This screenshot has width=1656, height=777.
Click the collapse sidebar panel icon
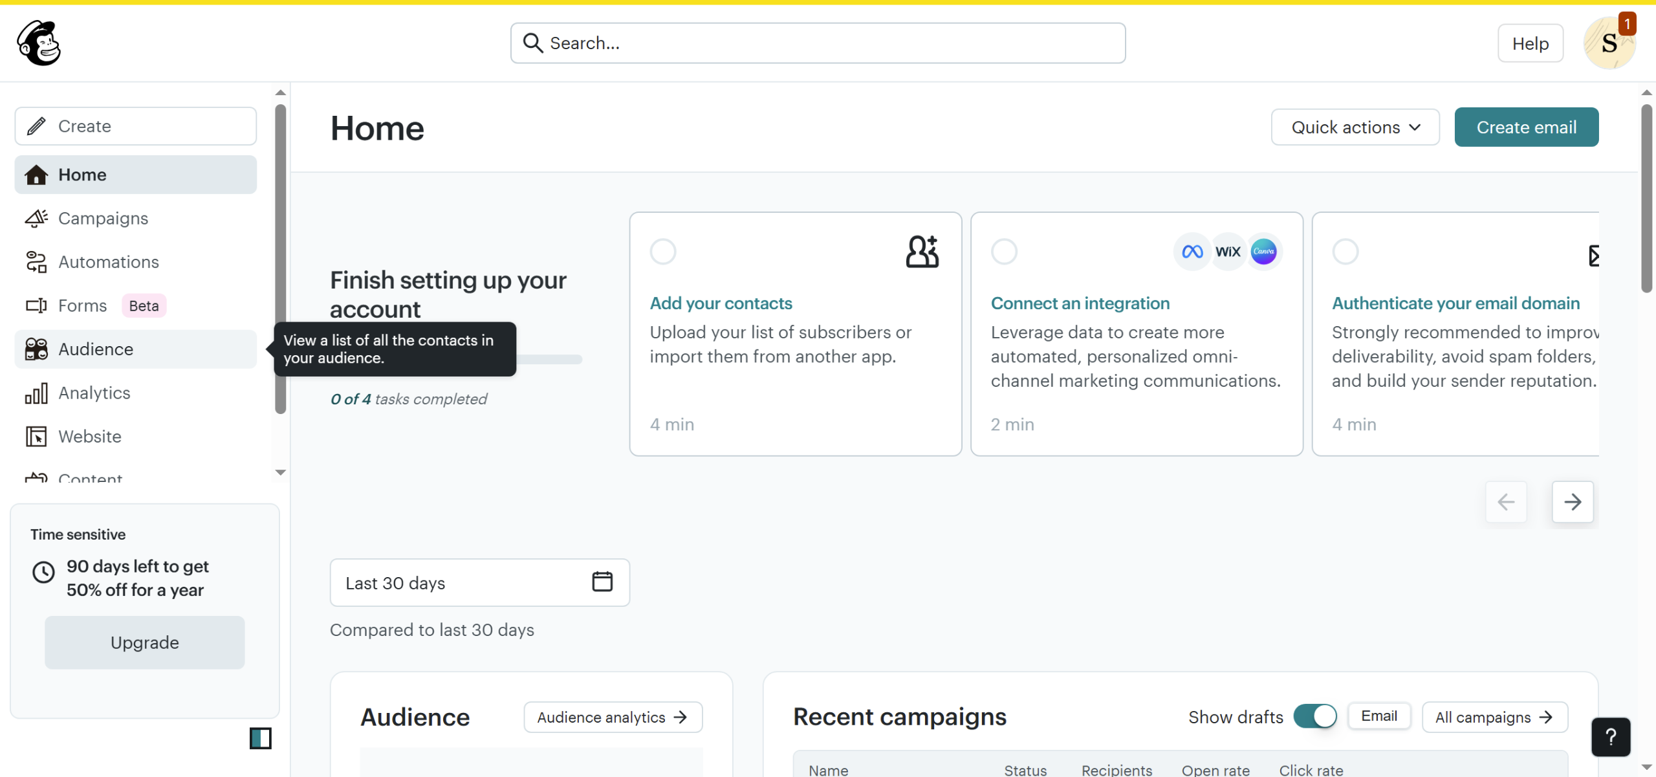(x=260, y=738)
